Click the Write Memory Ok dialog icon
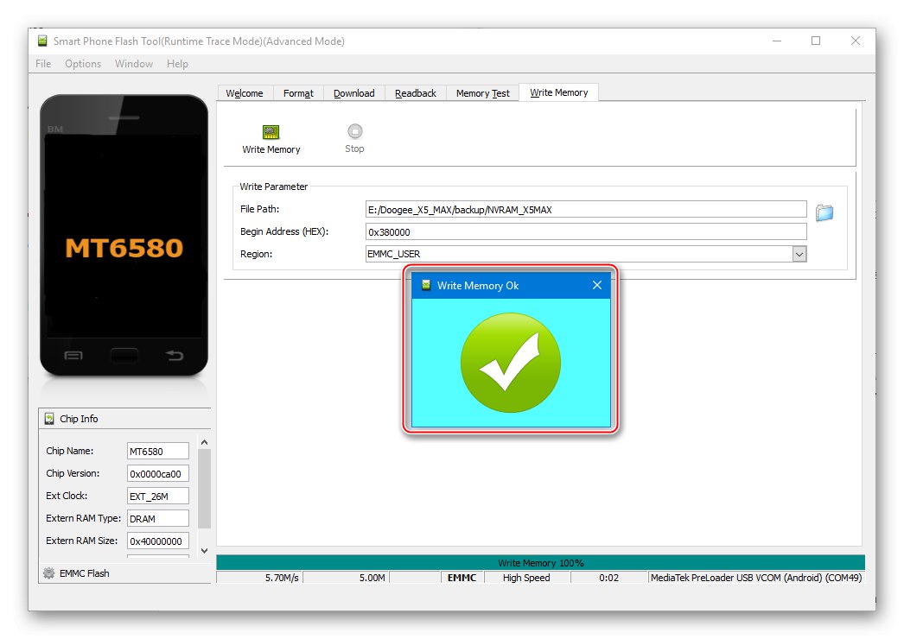Image resolution: width=904 pixels, height=639 pixels. [x=425, y=285]
